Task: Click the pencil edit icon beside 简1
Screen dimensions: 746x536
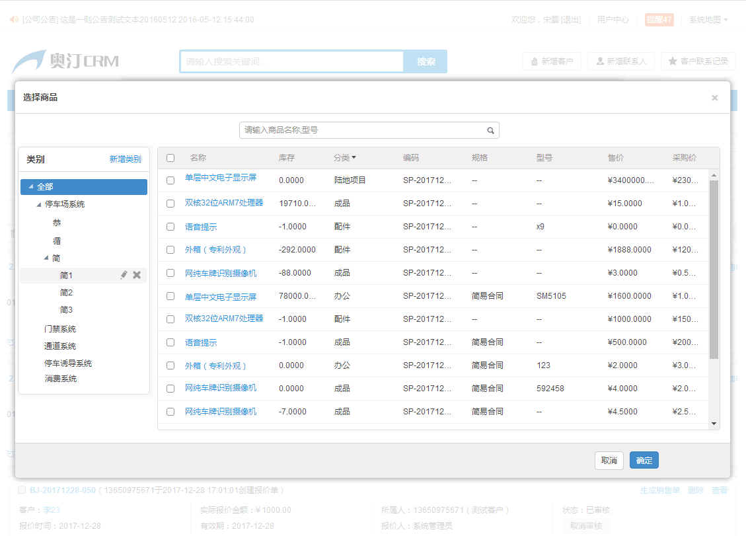Action: click(x=124, y=275)
